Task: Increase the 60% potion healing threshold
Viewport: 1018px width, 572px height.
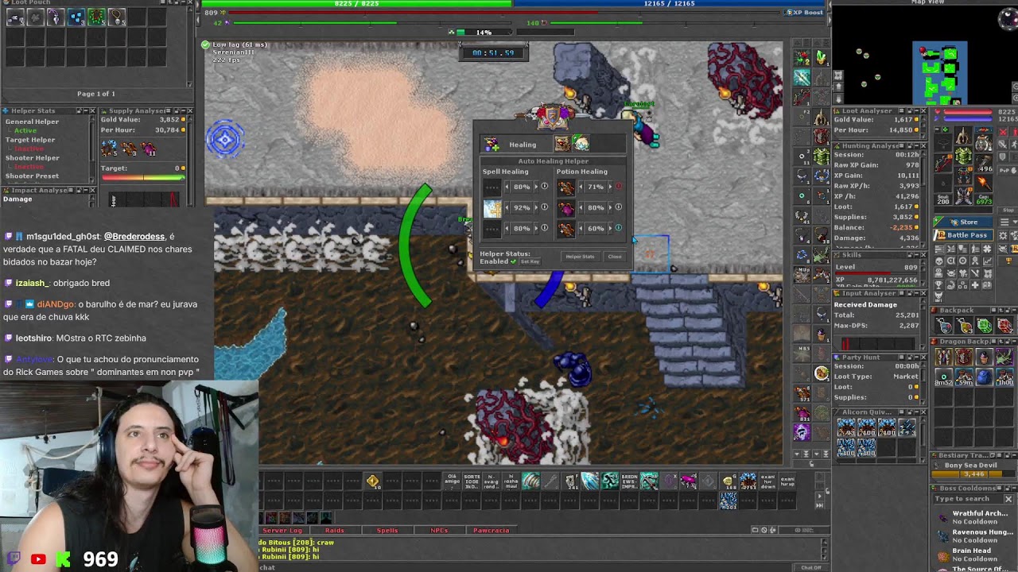Action: pyautogui.click(x=610, y=229)
